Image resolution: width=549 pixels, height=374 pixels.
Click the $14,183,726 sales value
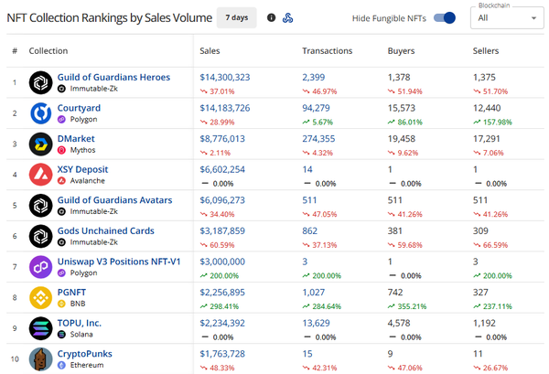[x=225, y=108]
